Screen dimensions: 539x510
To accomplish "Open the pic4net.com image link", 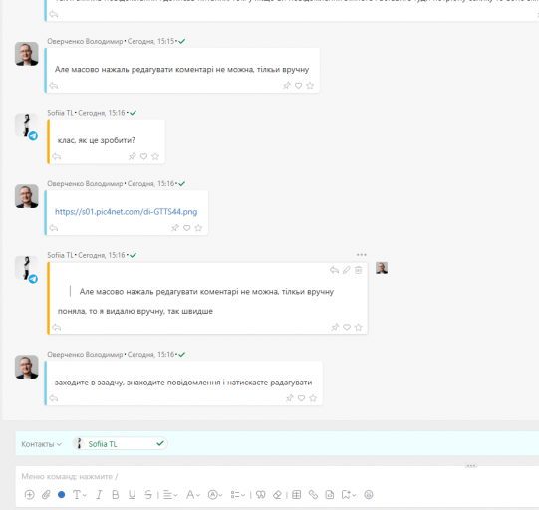I will 126,212.
